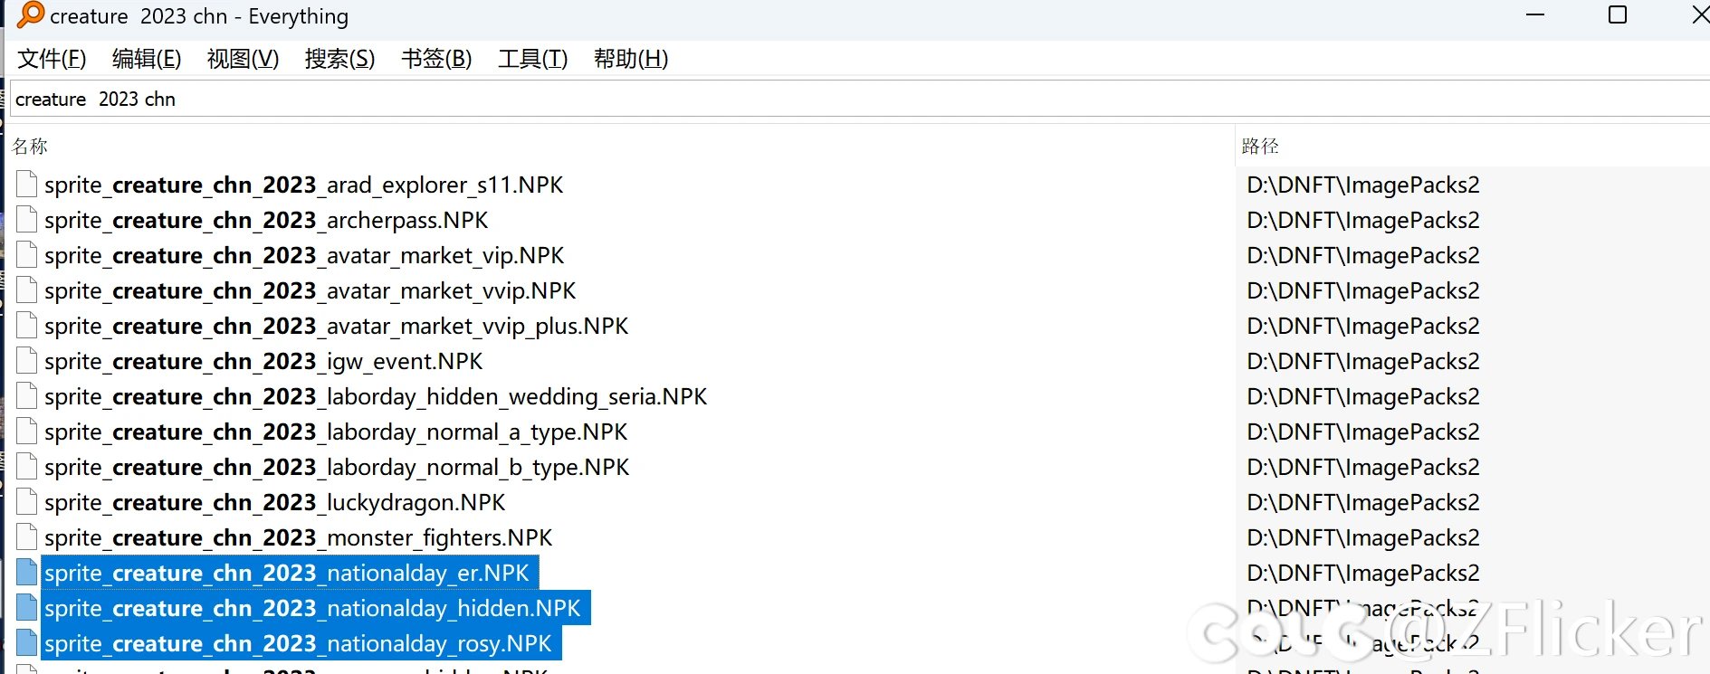The width and height of the screenshot is (1710, 674).
Task: Select highlighted sprite_creature_chn_2023_nationalday_hidden.NPK
Action: pyautogui.click(x=316, y=608)
